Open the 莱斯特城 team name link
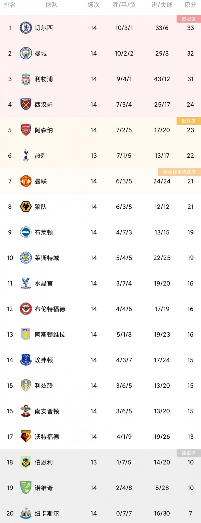The width and height of the screenshot is (201, 523). [x=47, y=258]
